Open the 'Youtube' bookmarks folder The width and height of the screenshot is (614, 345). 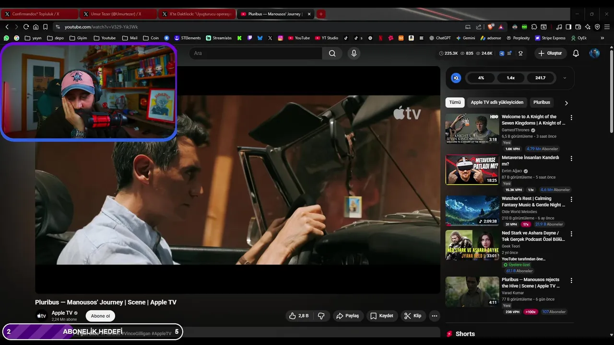[105, 38]
